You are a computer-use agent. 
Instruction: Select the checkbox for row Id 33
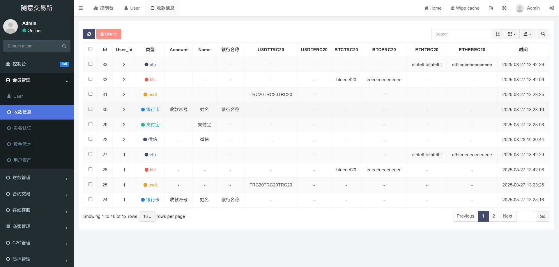point(91,64)
